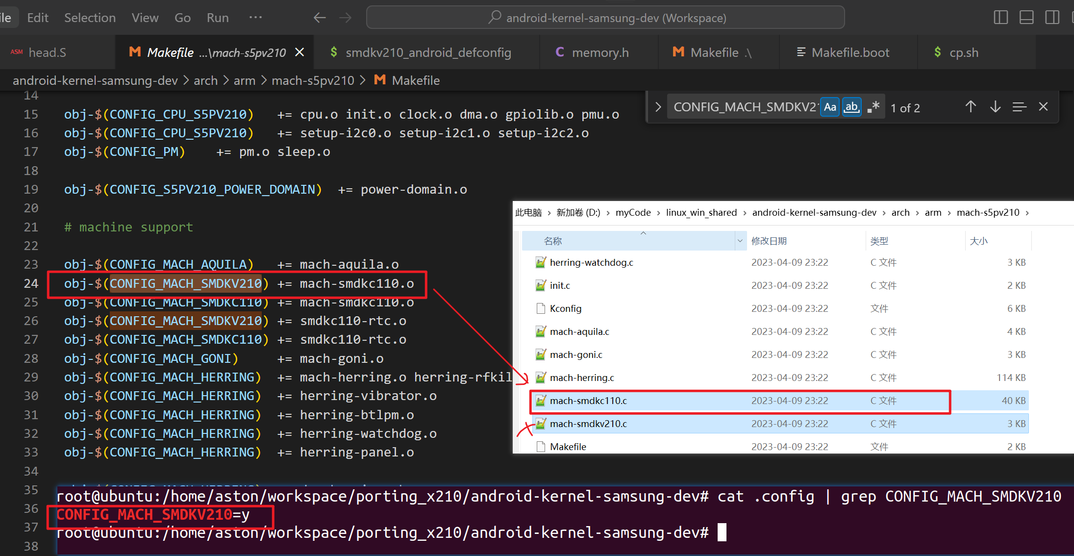Close the Makefile mach-s5pv210 tab

[300, 52]
